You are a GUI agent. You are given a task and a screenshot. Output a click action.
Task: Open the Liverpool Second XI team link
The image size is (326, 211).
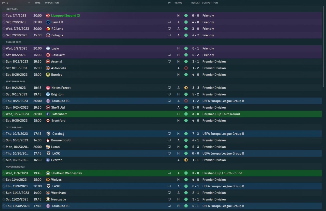(x=65, y=16)
